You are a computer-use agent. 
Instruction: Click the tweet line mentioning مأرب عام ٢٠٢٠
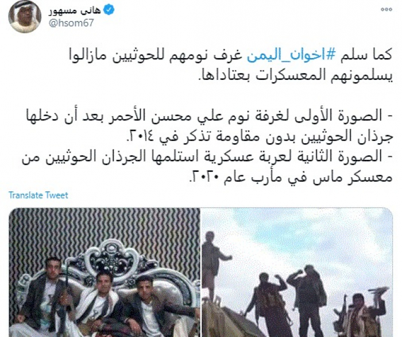click(290, 178)
